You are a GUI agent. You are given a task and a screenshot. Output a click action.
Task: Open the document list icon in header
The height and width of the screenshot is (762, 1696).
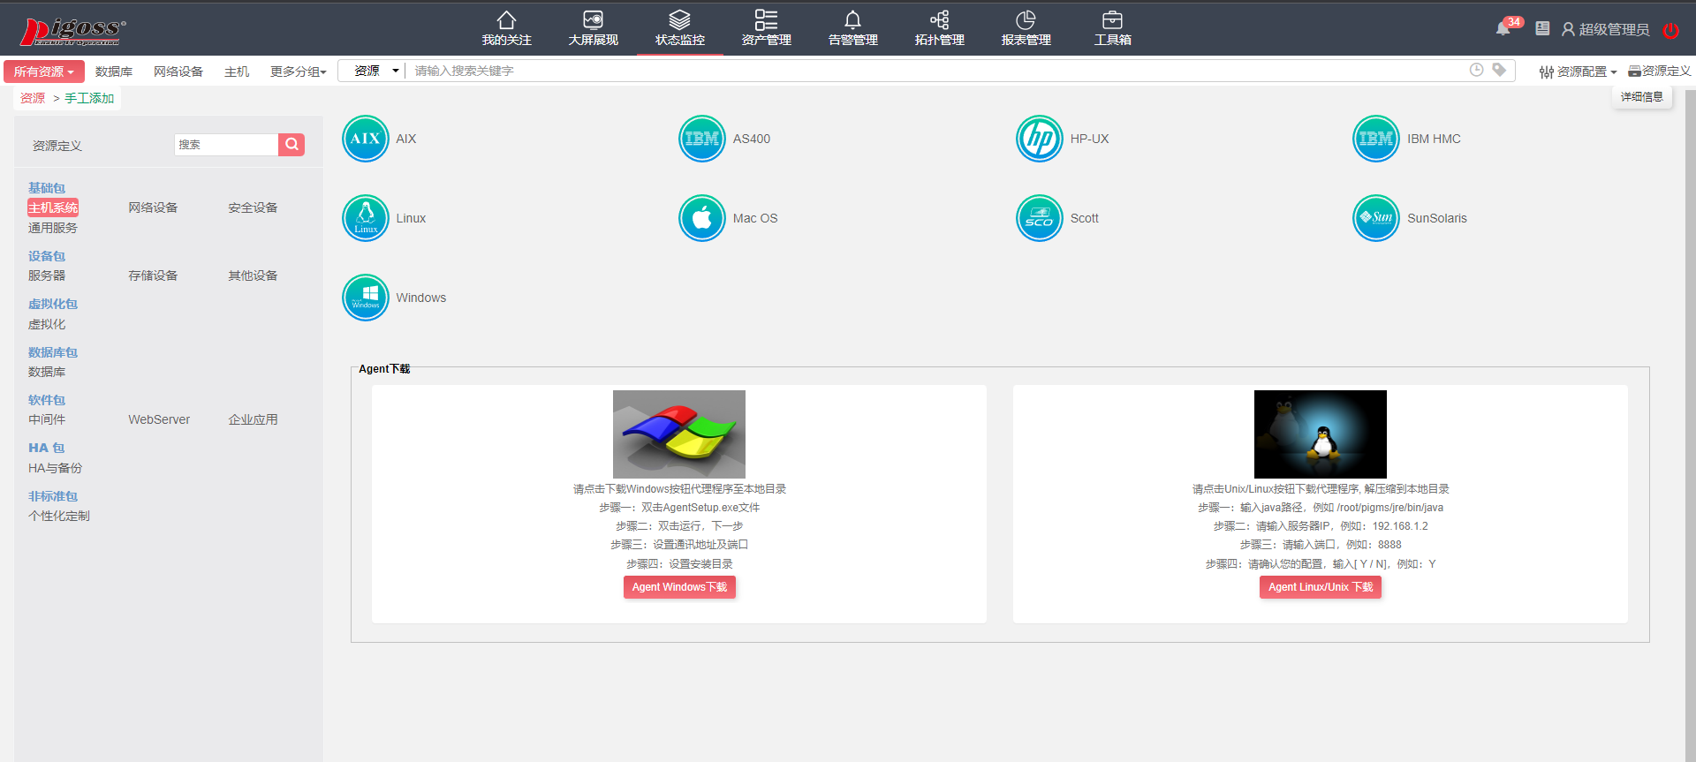click(x=1542, y=29)
